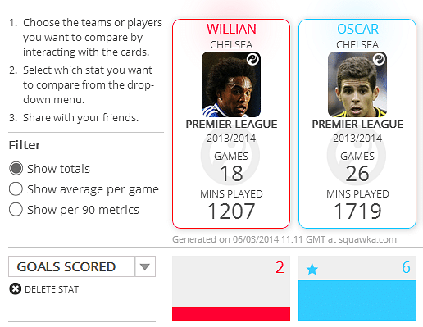Click the watermark logo behind Willian's games count
This screenshot has width=423, height=327.
click(x=230, y=155)
